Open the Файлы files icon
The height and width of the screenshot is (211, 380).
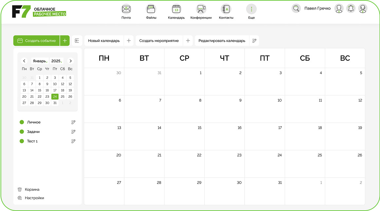coord(151,9)
